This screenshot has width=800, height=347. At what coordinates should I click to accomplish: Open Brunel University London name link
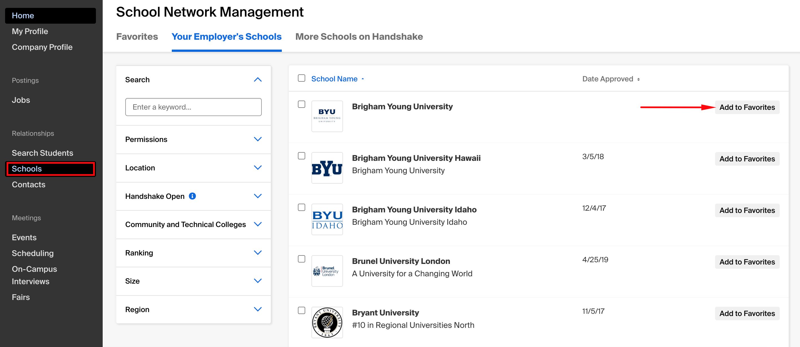(401, 261)
